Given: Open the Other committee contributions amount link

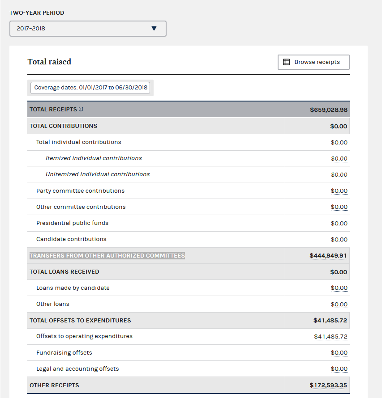Looking at the screenshot, I should pyautogui.click(x=339, y=207).
